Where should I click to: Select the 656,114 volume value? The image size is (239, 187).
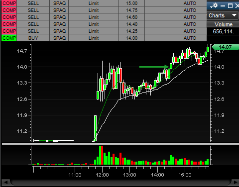[x=223, y=31]
